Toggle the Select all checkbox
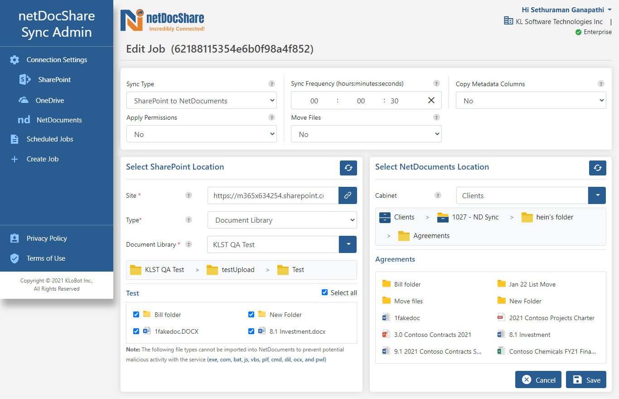This screenshot has height=399, width=619. (x=324, y=292)
